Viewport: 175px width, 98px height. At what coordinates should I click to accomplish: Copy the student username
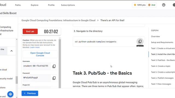pos(54,66)
